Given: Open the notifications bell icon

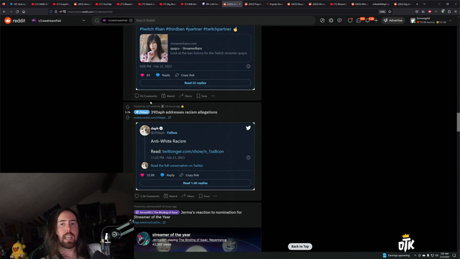Looking at the screenshot, I should pos(368,21).
